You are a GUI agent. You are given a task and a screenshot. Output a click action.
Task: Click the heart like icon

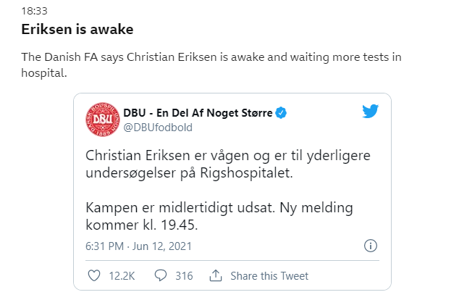(x=94, y=275)
